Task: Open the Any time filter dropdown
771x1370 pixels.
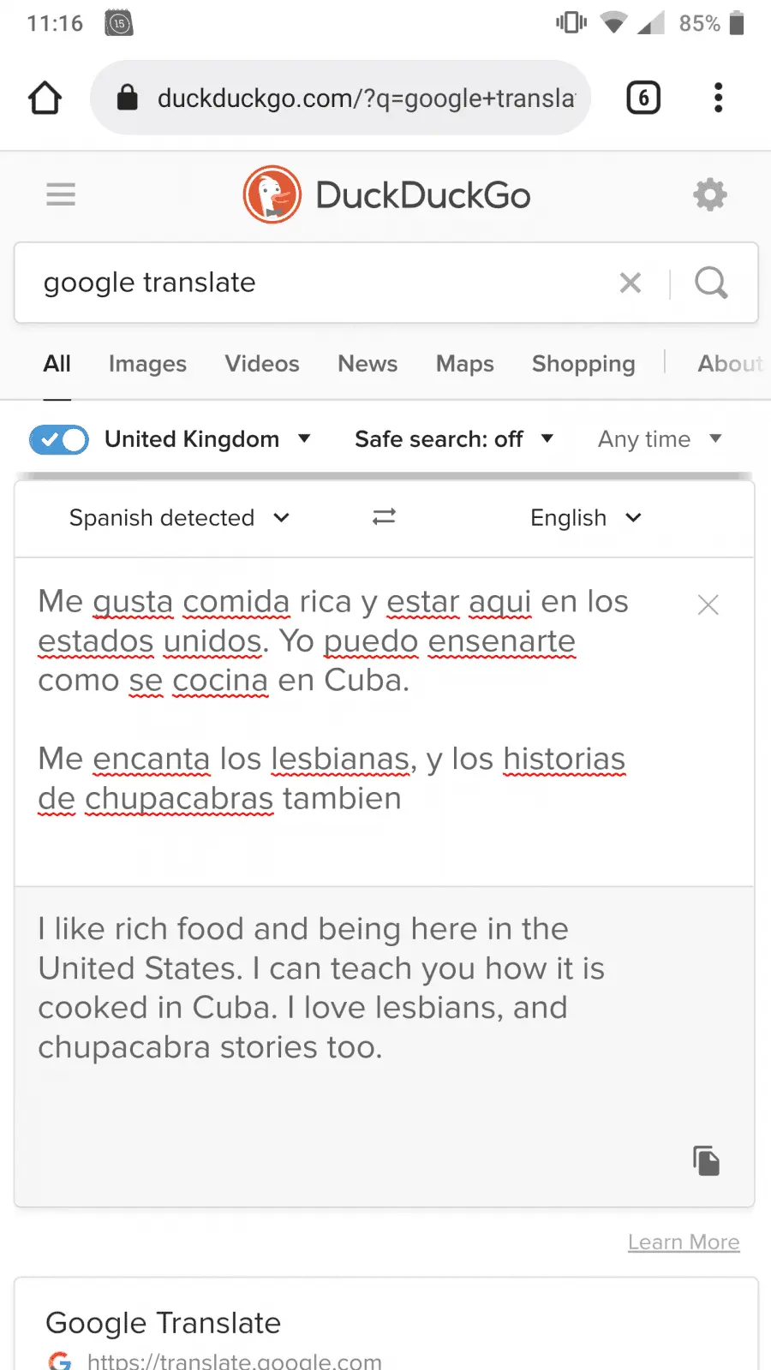Action: [660, 439]
